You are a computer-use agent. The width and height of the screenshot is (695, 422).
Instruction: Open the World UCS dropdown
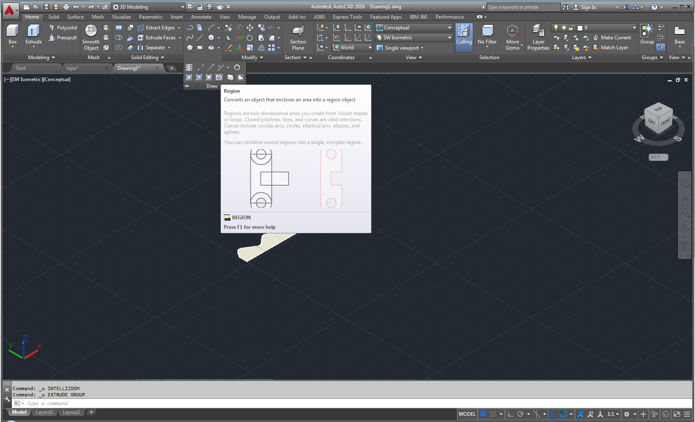tap(352, 48)
